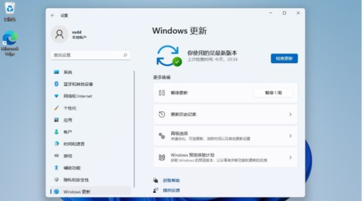Open 游戏 settings
The width and height of the screenshot is (362, 201).
[x=90, y=156]
